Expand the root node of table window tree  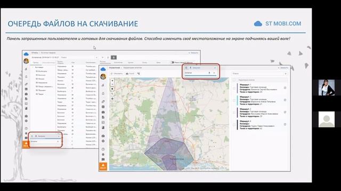point(33,67)
